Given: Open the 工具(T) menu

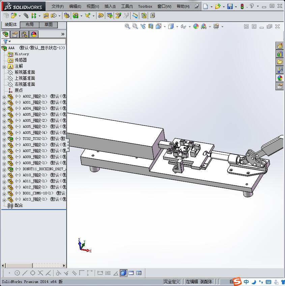Looking at the screenshot, I should (127, 6).
